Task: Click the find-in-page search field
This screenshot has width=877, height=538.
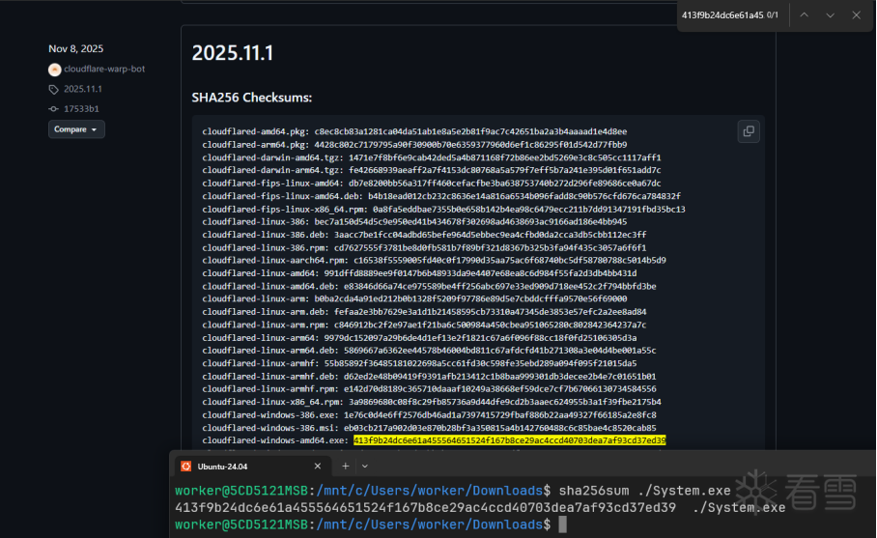Action: coord(722,15)
